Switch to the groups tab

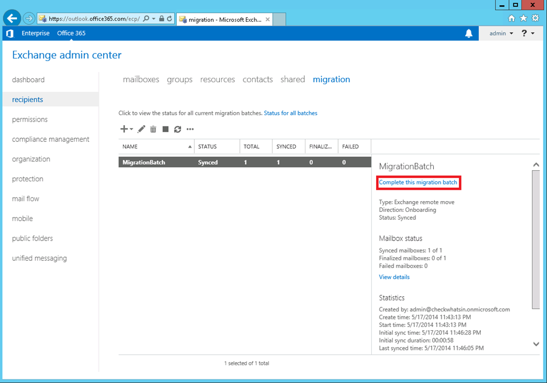(x=179, y=79)
